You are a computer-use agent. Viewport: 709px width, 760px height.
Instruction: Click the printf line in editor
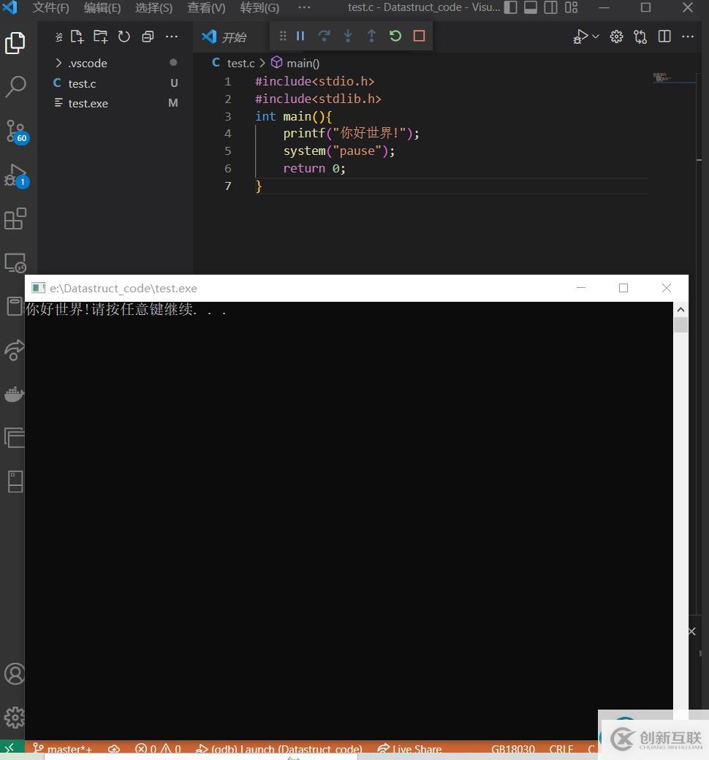(x=351, y=133)
